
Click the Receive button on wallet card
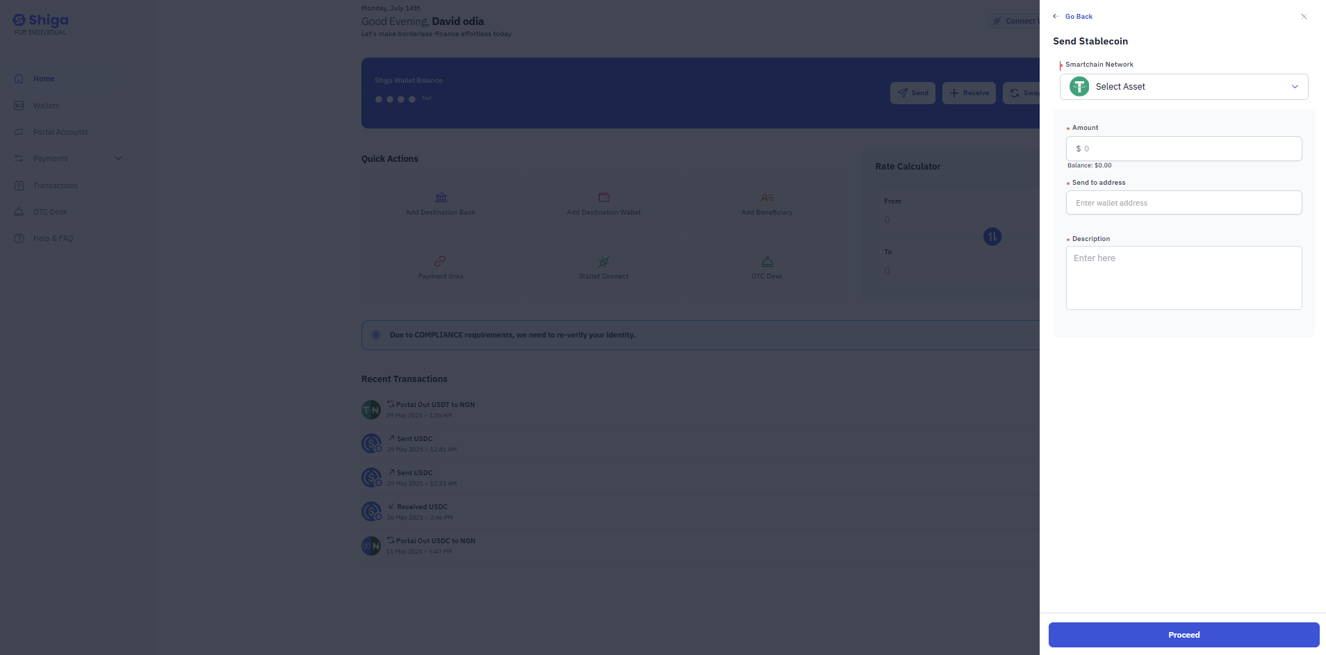coord(969,93)
